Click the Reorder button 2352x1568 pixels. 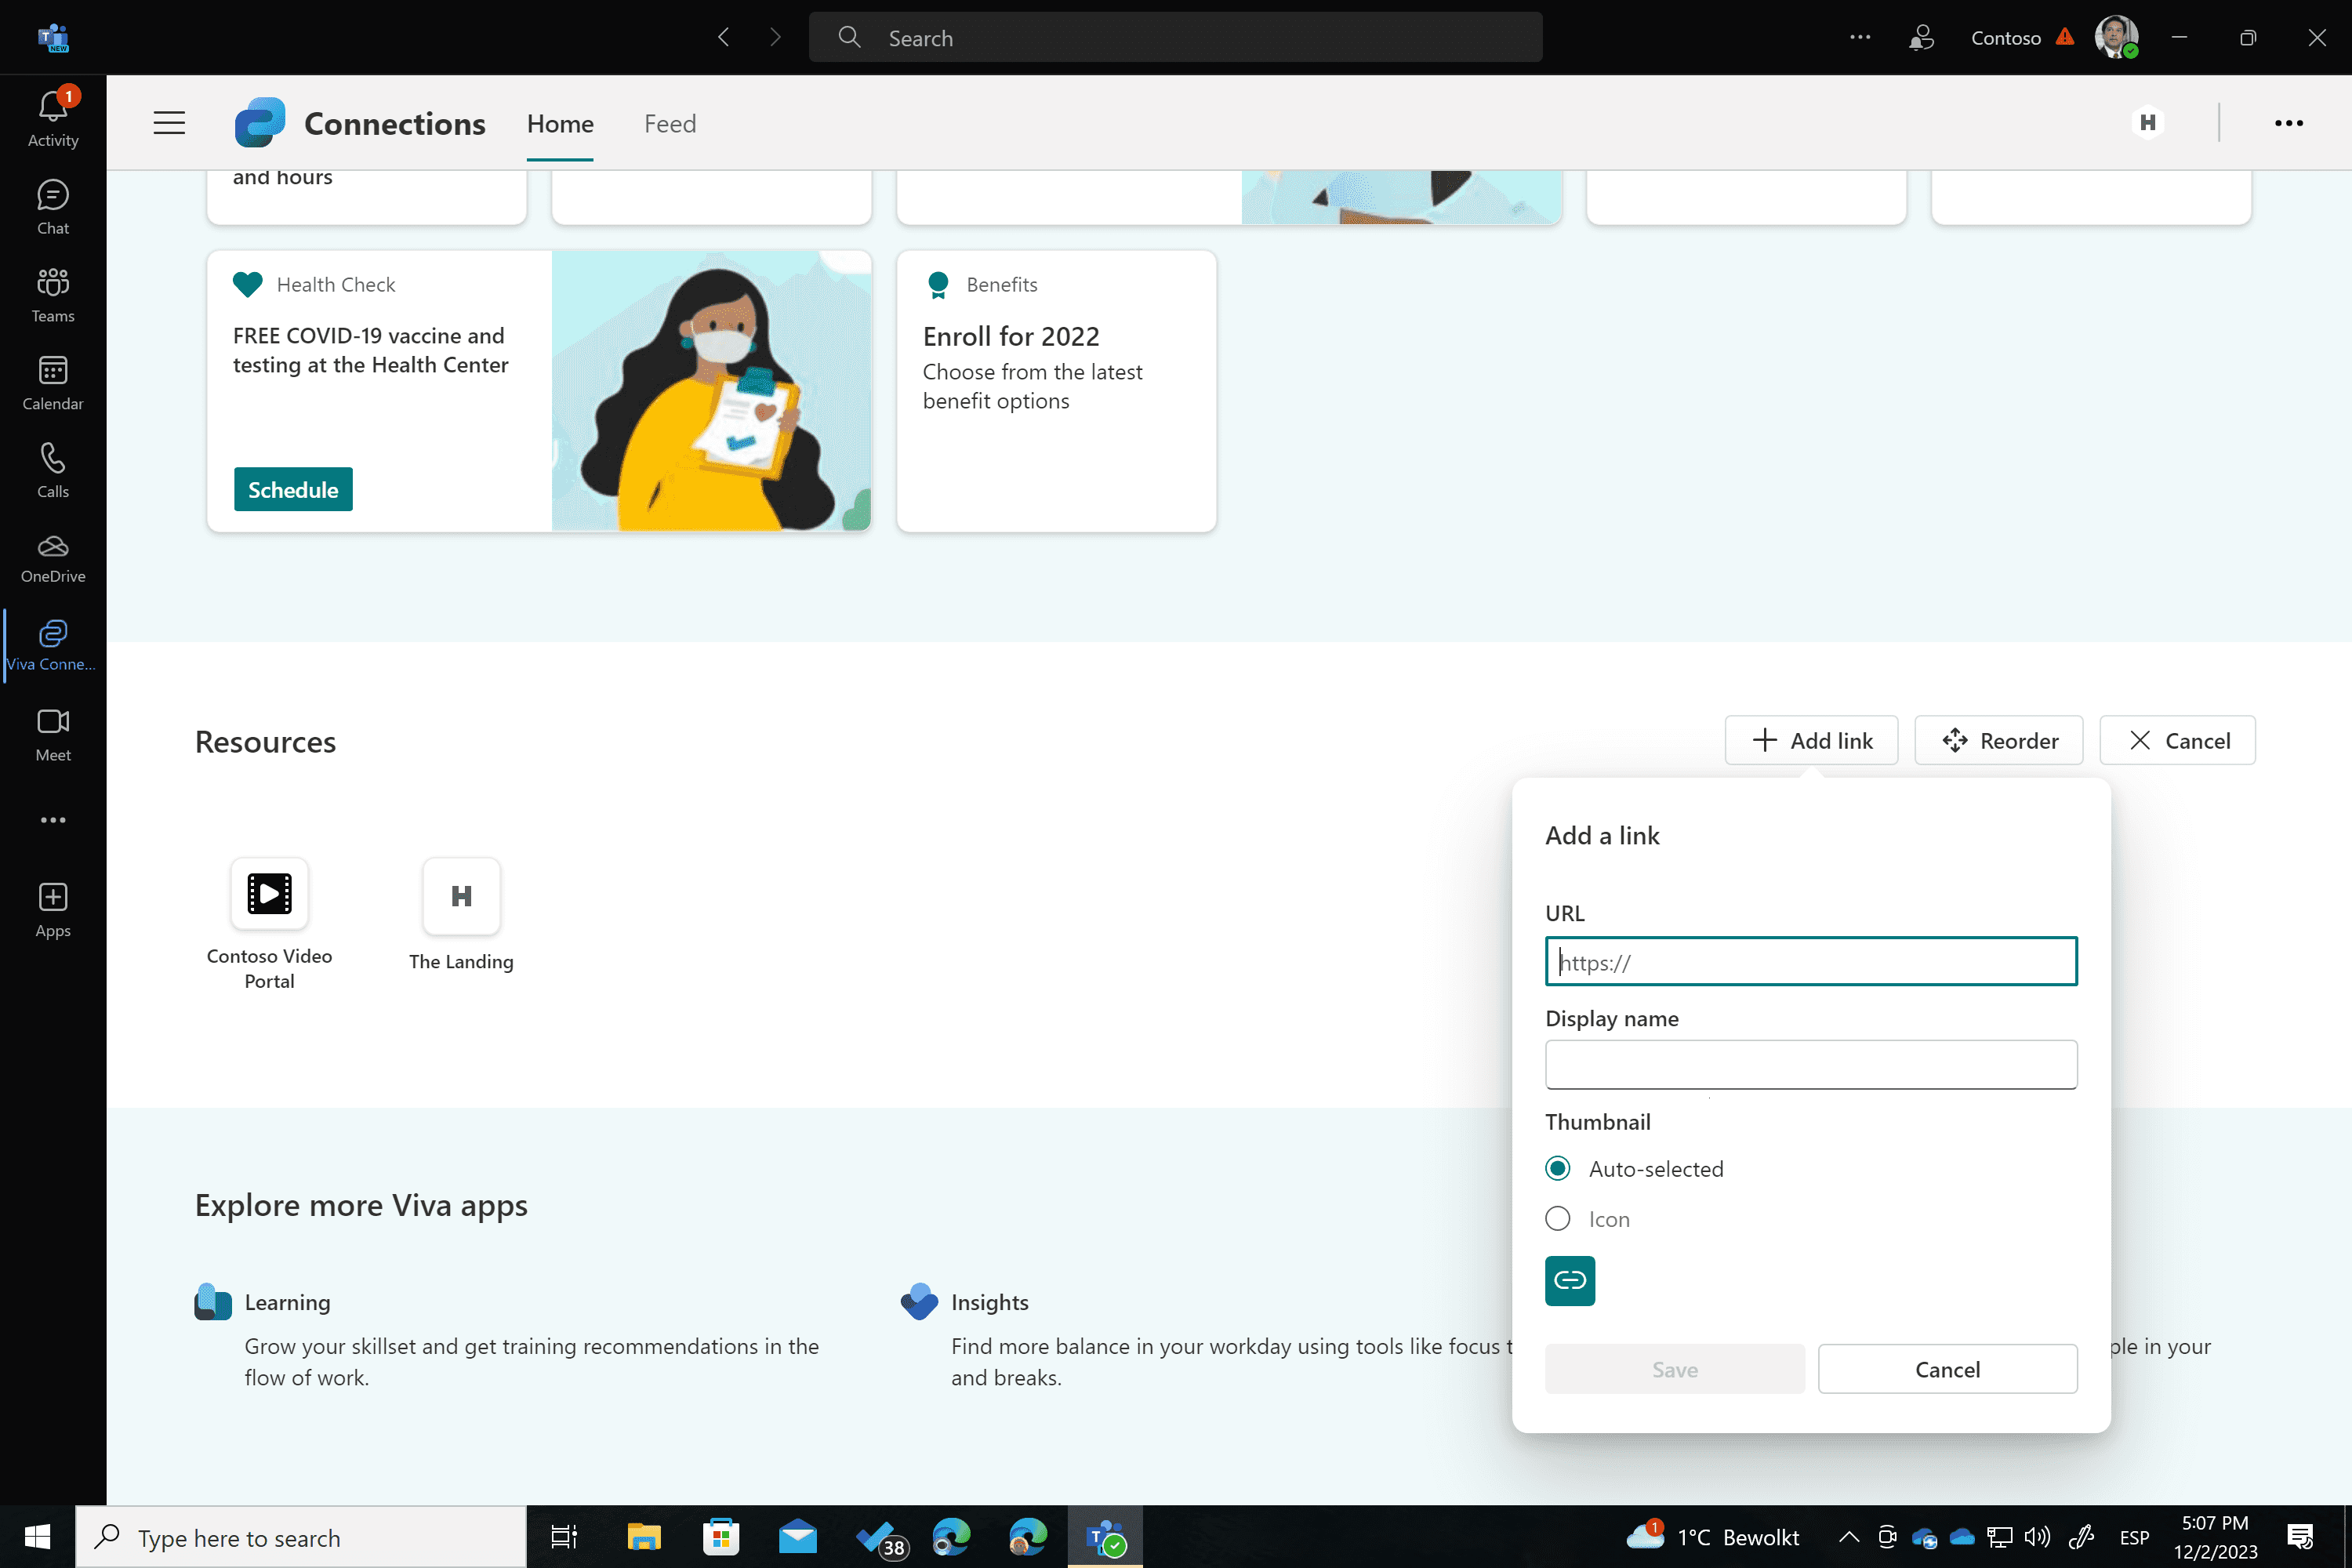(1998, 740)
